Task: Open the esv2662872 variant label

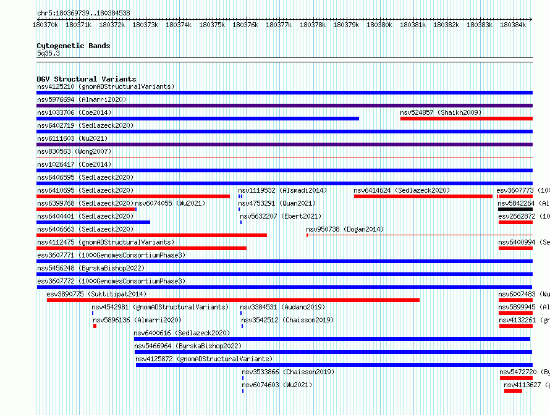Action: point(523,216)
